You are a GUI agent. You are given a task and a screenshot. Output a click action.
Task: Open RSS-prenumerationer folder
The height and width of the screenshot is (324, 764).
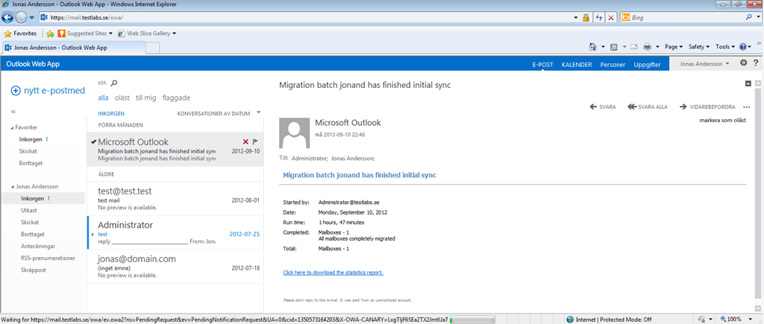(48, 258)
